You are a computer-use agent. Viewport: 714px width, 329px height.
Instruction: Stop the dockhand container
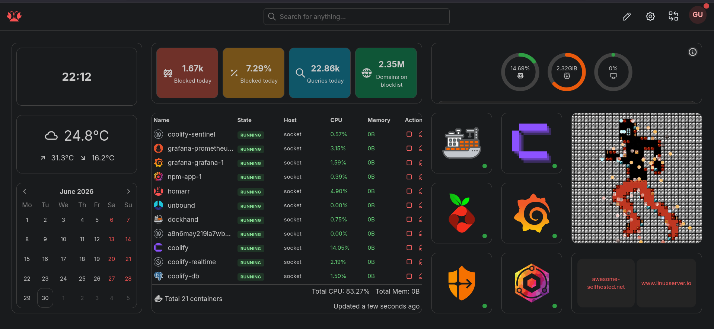409,219
